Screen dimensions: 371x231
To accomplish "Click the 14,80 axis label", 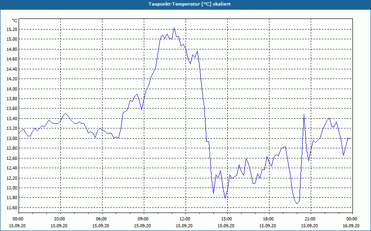I will (12, 49).
